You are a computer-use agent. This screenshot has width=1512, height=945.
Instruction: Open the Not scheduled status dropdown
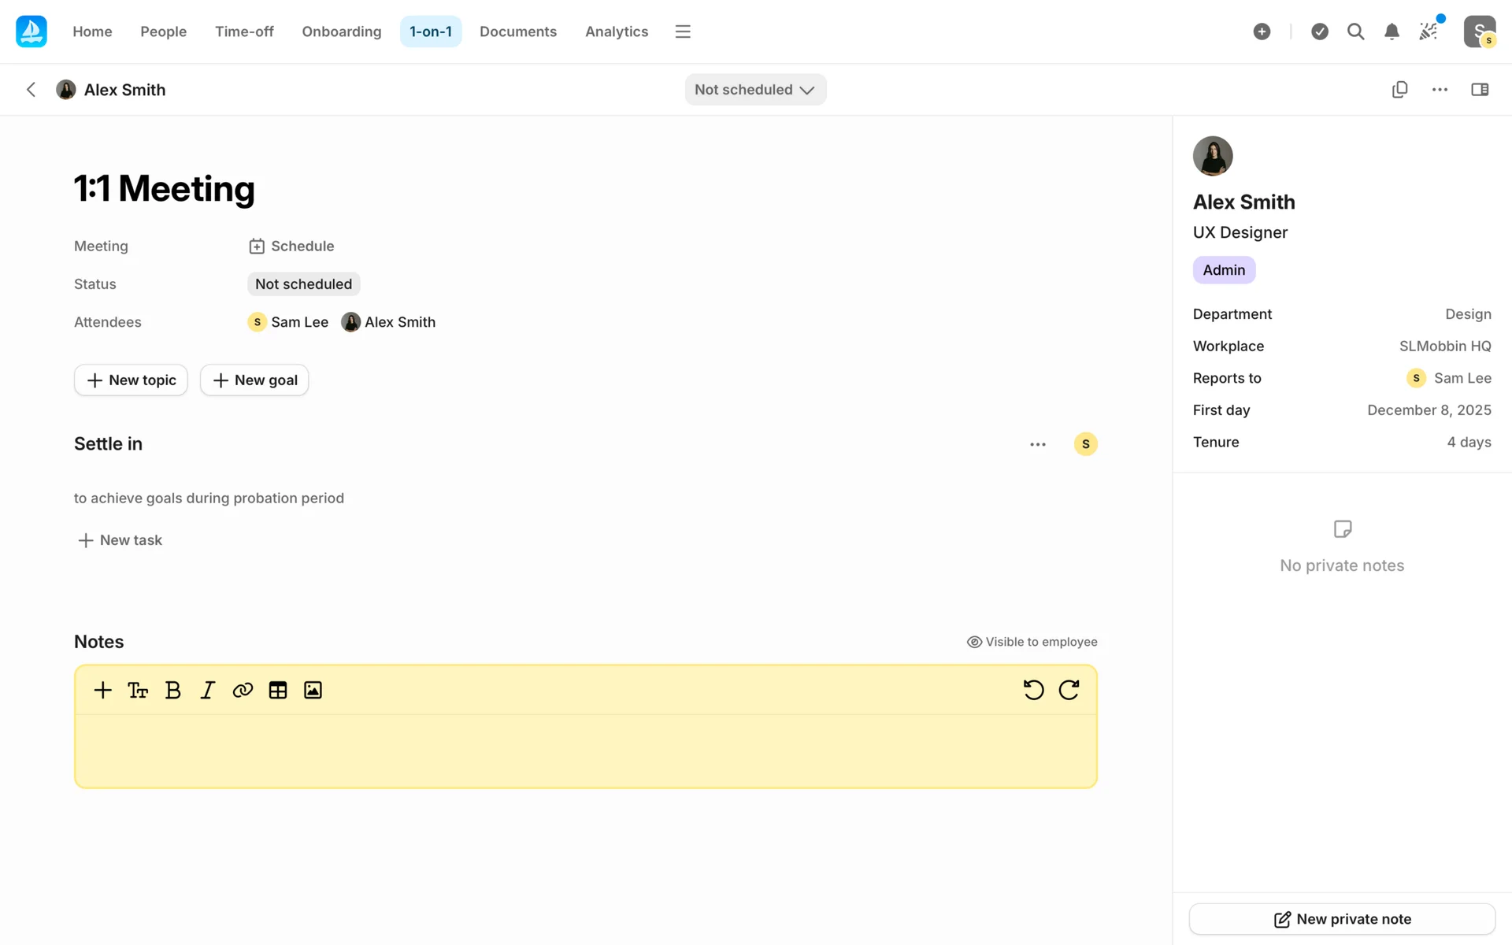tap(754, 90)
